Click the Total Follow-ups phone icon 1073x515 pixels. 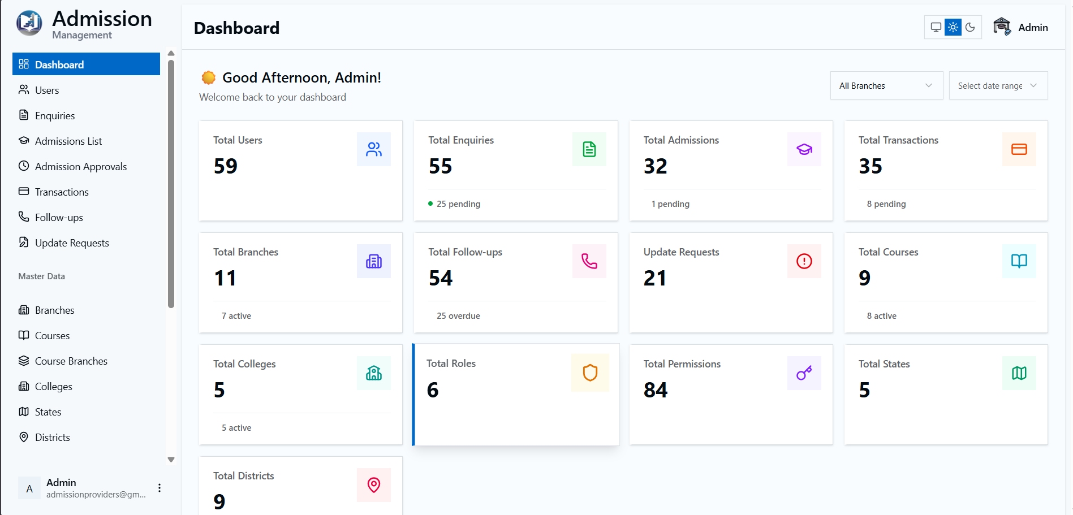[x=589, y=261]
